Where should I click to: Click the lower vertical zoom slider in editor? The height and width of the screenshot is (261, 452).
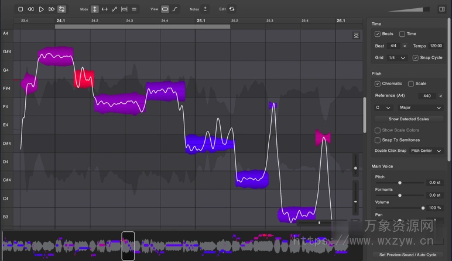[x=355, y=198]
